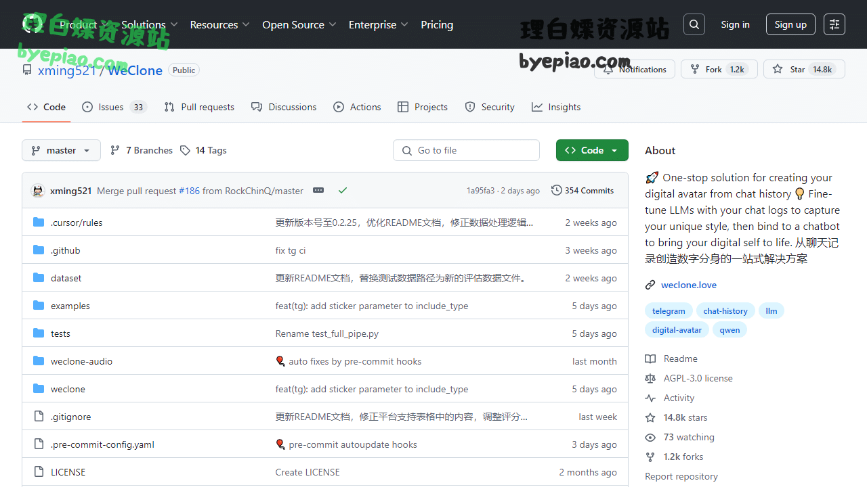Select the qwen topic tag
This screenshot has width=867, height=487.
[x=729, y=330]
